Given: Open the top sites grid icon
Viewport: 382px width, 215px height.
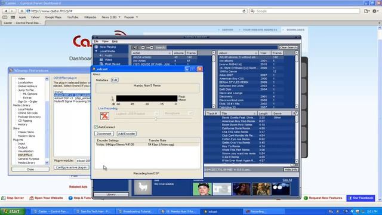Looking at the screenshot, I should coord(13,17).
